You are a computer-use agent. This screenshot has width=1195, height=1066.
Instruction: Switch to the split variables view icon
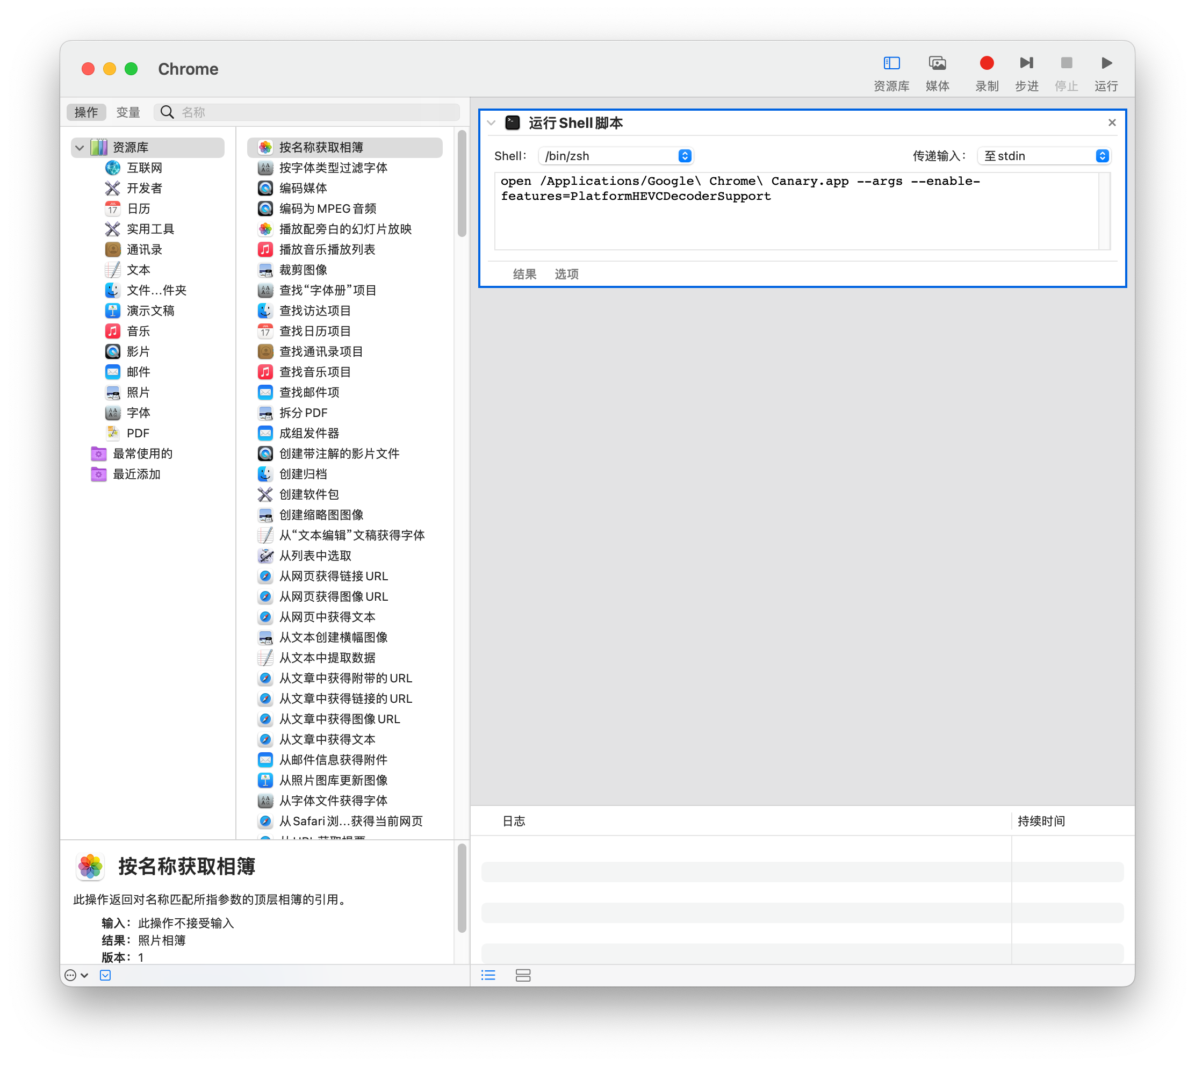coord(523,976)
